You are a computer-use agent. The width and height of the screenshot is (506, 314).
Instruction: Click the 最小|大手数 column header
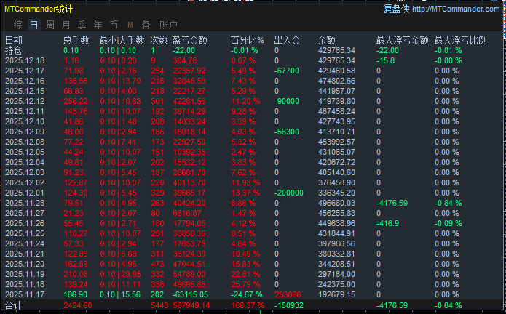(122, 40)
